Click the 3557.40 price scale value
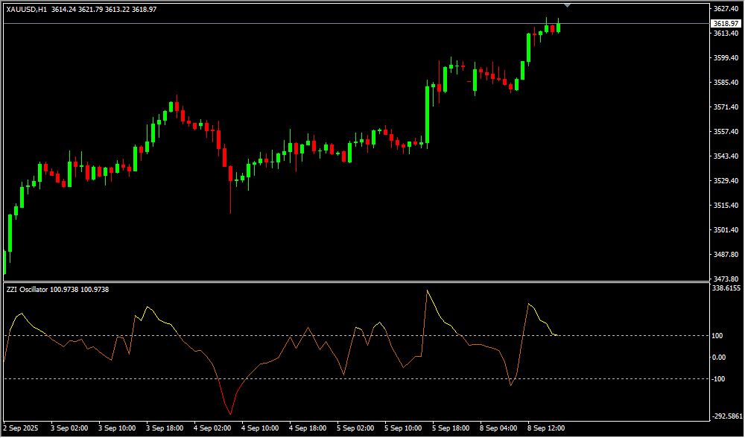The height and width of the screenshot is (438, 745). (x=725, y=132)
